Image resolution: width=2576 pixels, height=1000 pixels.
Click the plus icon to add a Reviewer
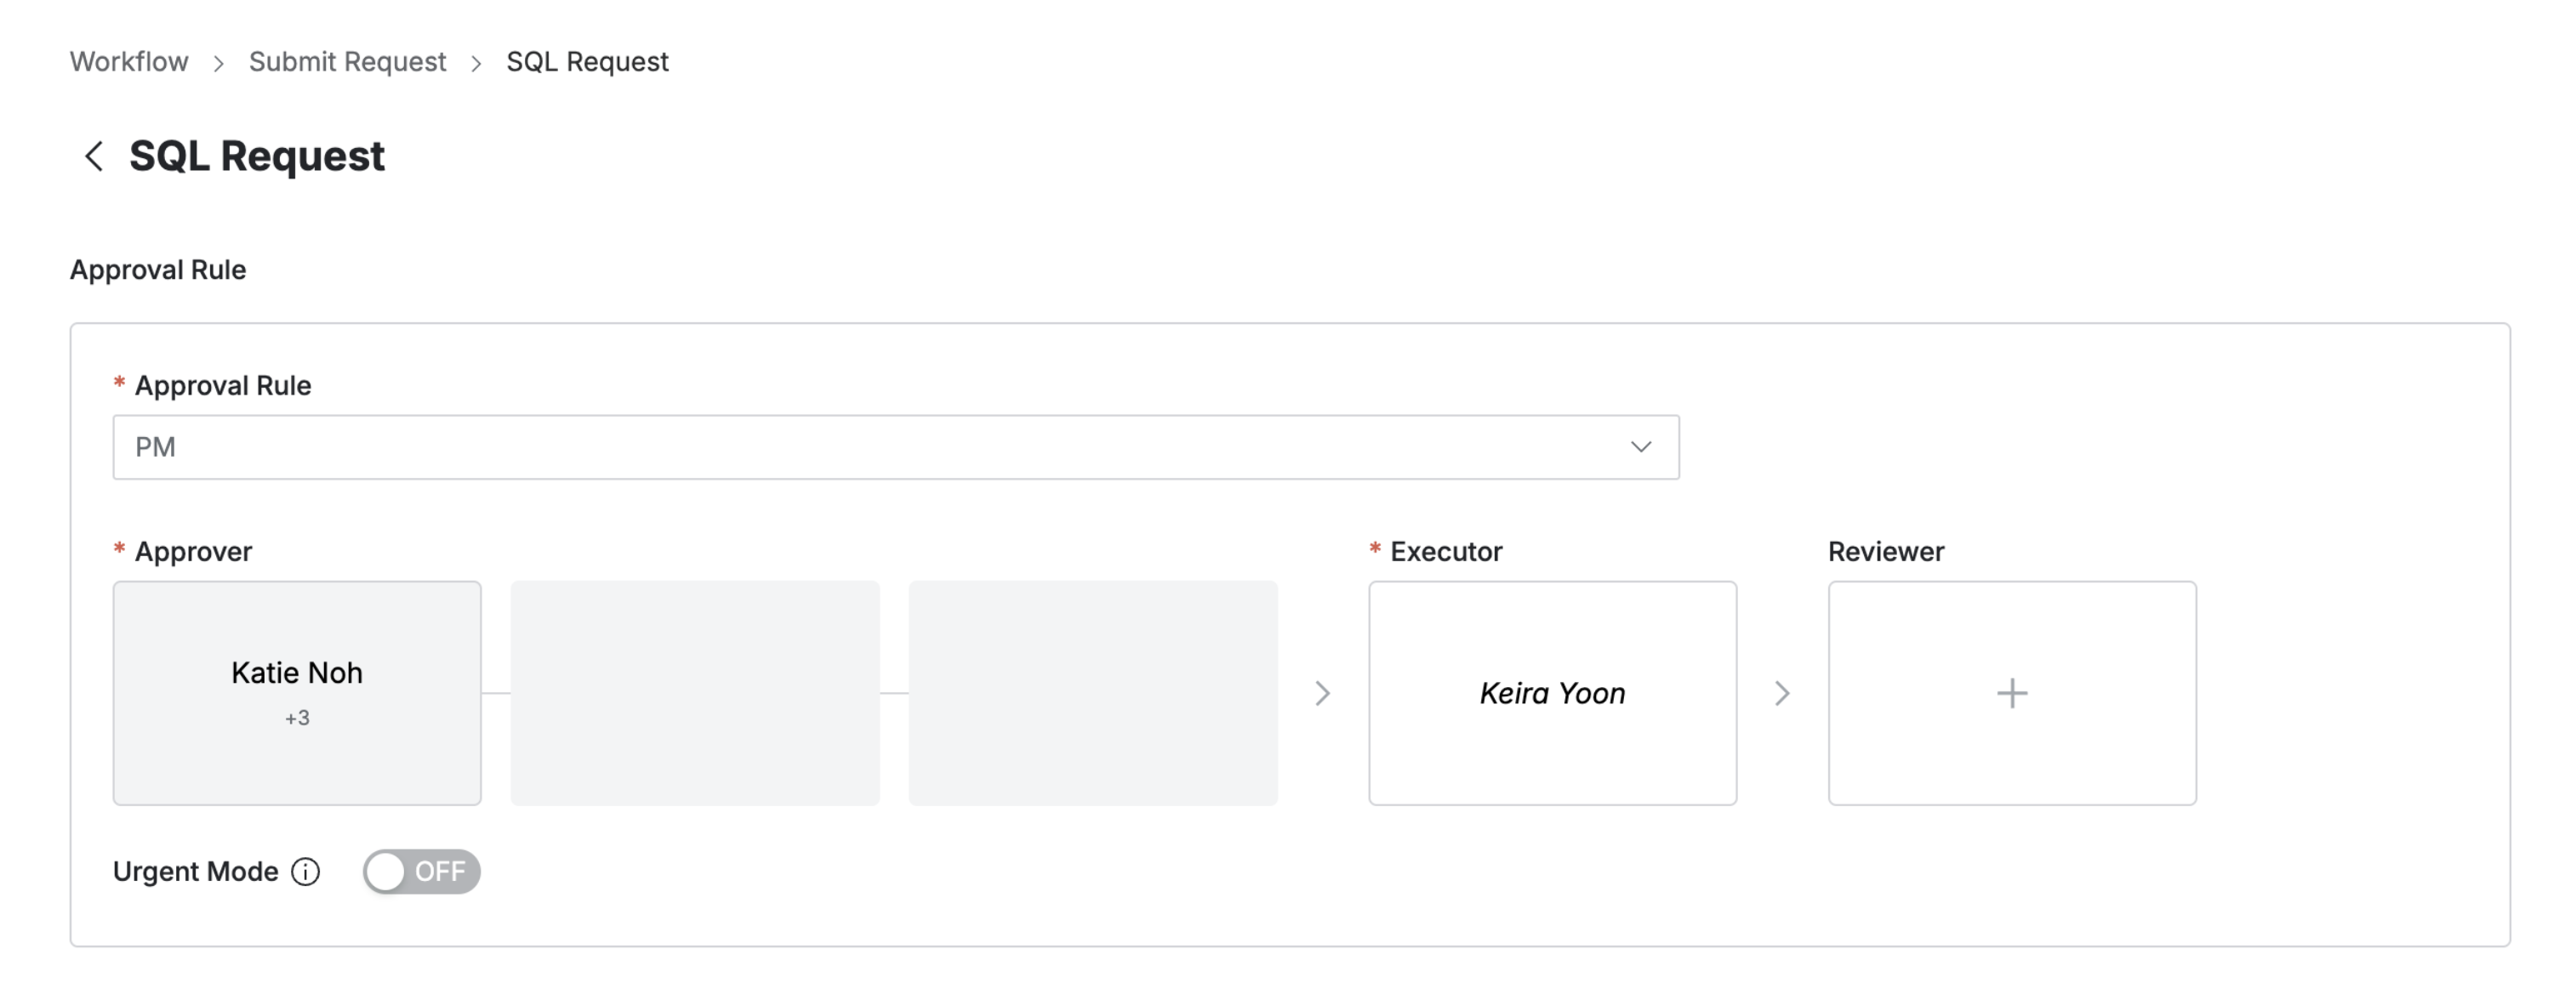pos(2012,693)
